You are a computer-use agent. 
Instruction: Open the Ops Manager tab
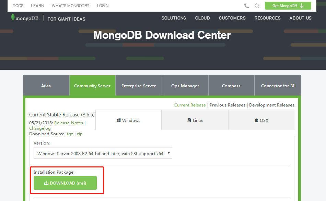(x=185, y=86)
